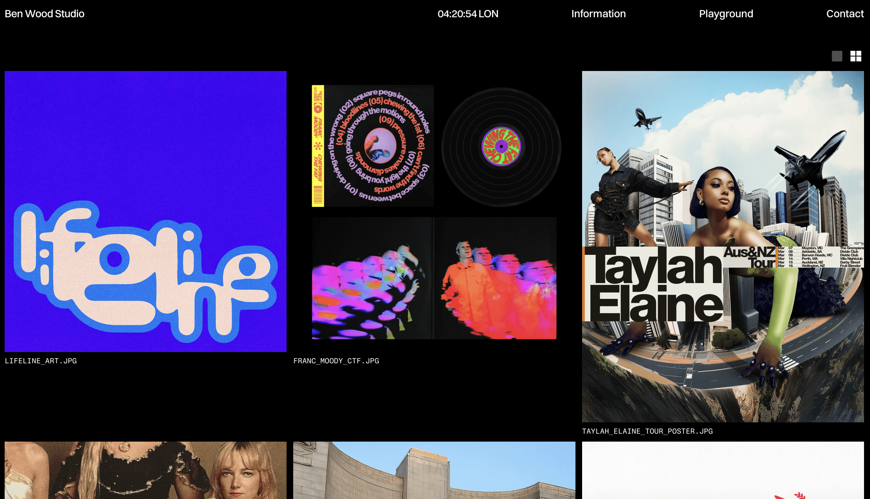Open the Information page
870x499 pixels.
[x=598, y=14]
